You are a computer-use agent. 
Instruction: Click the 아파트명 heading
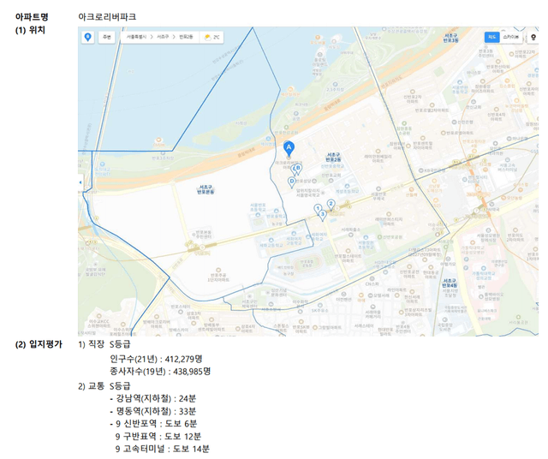[32, 17]
